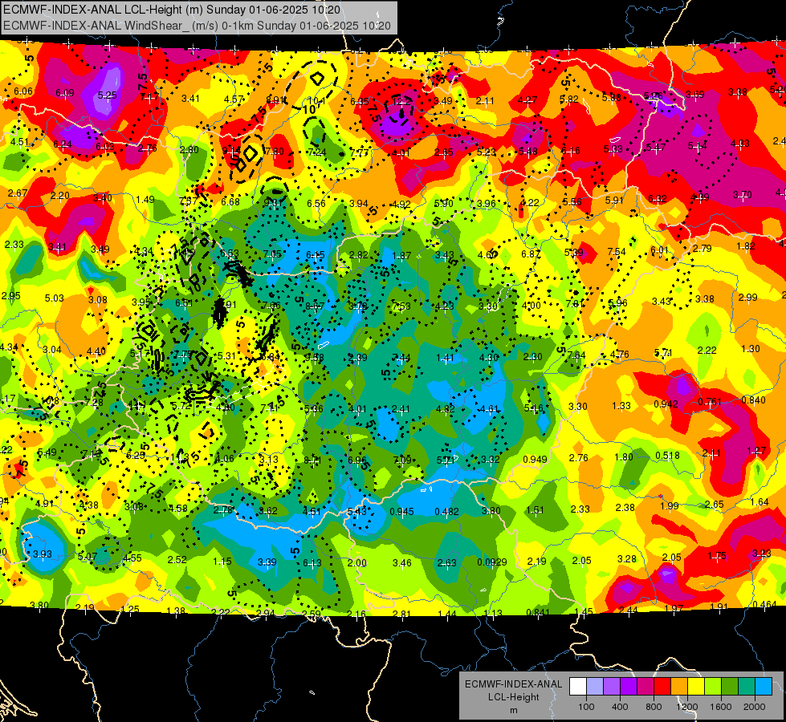Click the wind shear value "1.64"

coord(760,502)
